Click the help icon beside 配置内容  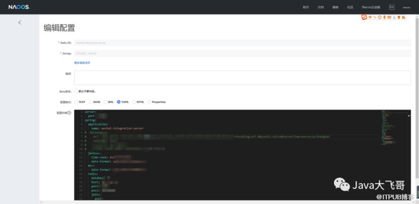tap(70, 113)
